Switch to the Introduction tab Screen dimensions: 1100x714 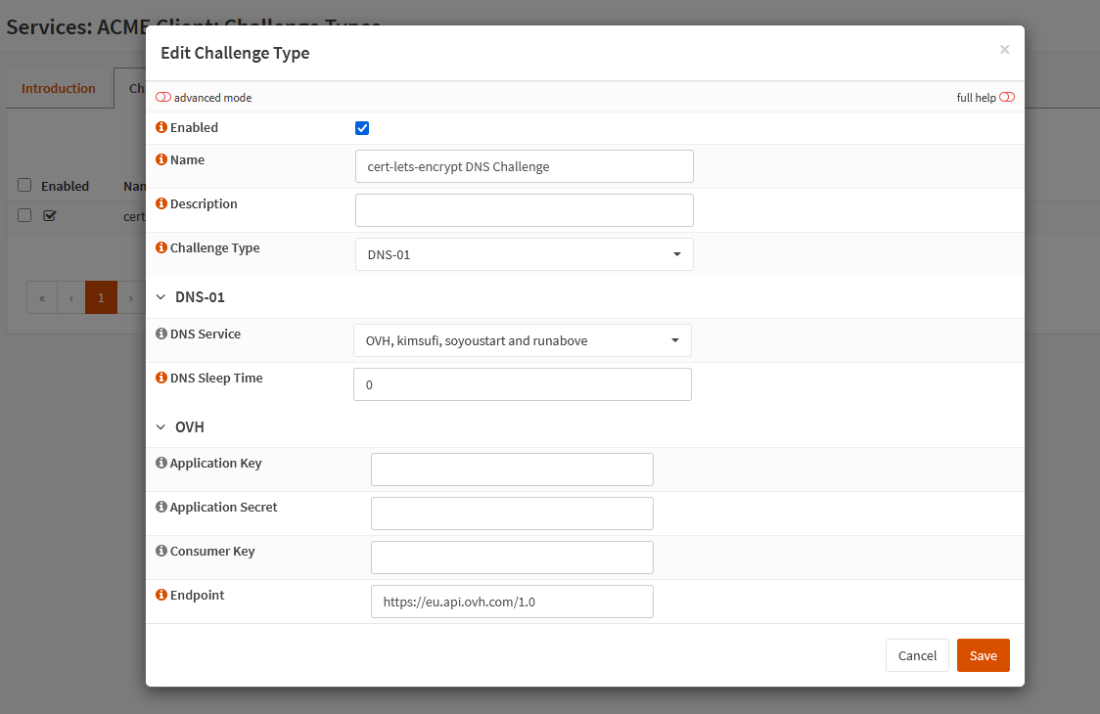click(59, 87)
